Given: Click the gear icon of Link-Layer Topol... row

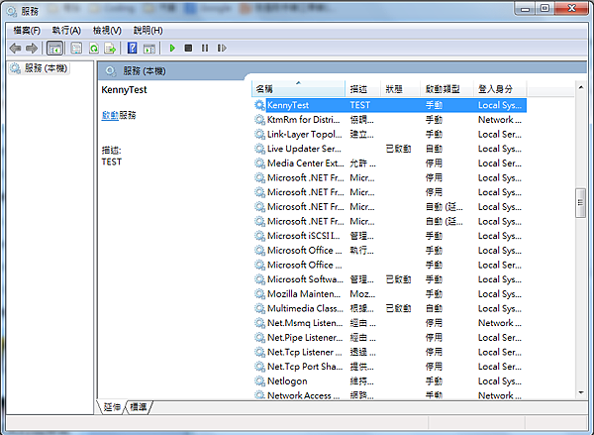Looking at the screenshot, I should [259, 134].
